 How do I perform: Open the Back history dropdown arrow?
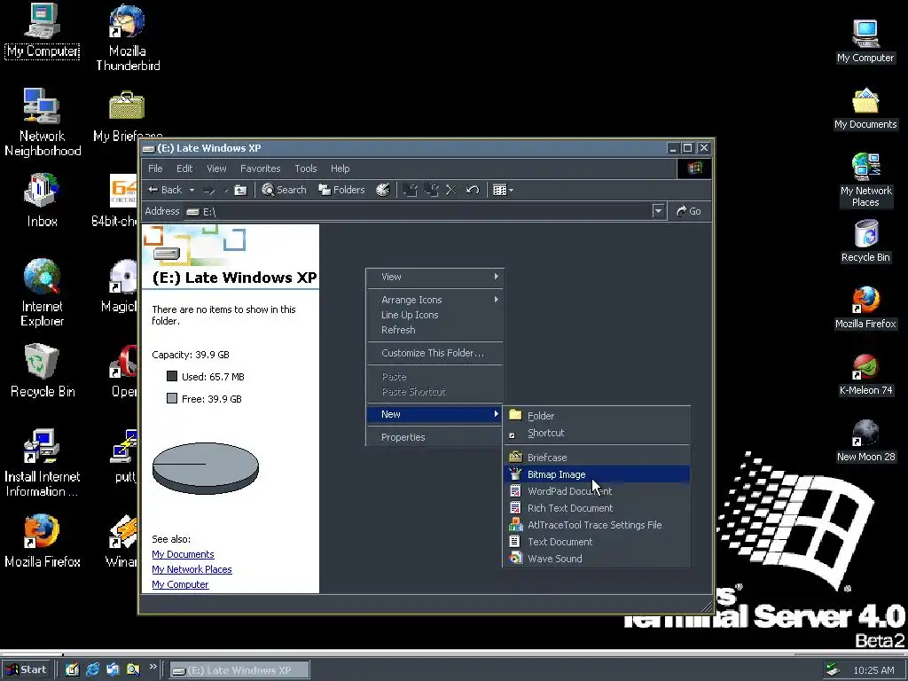tap(192, 190)
